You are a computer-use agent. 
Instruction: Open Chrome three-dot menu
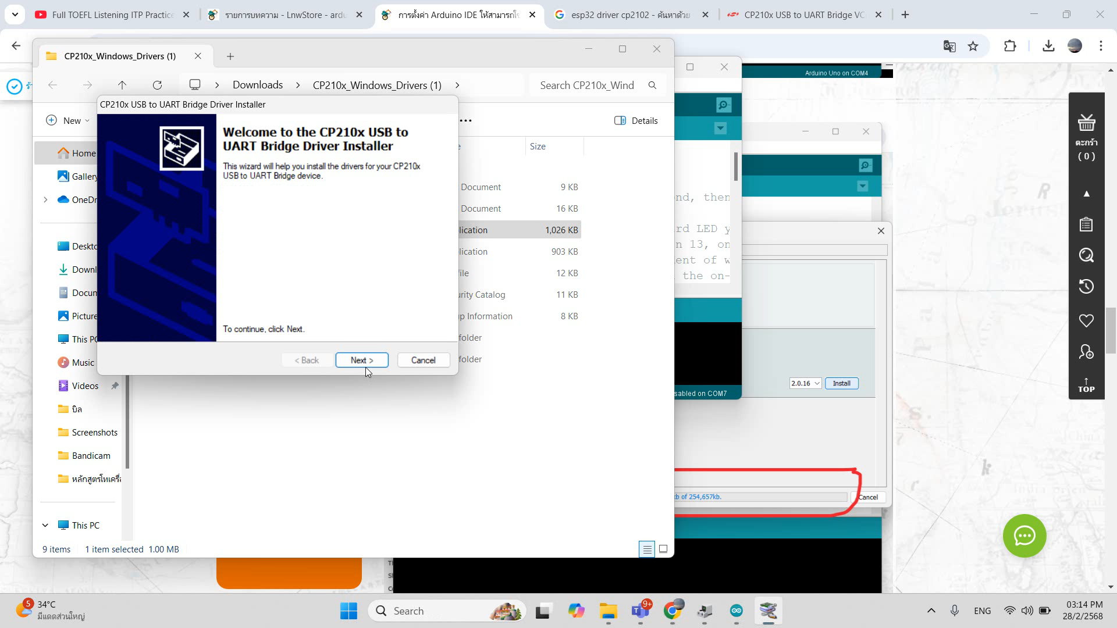click(x=1101, y=46)
